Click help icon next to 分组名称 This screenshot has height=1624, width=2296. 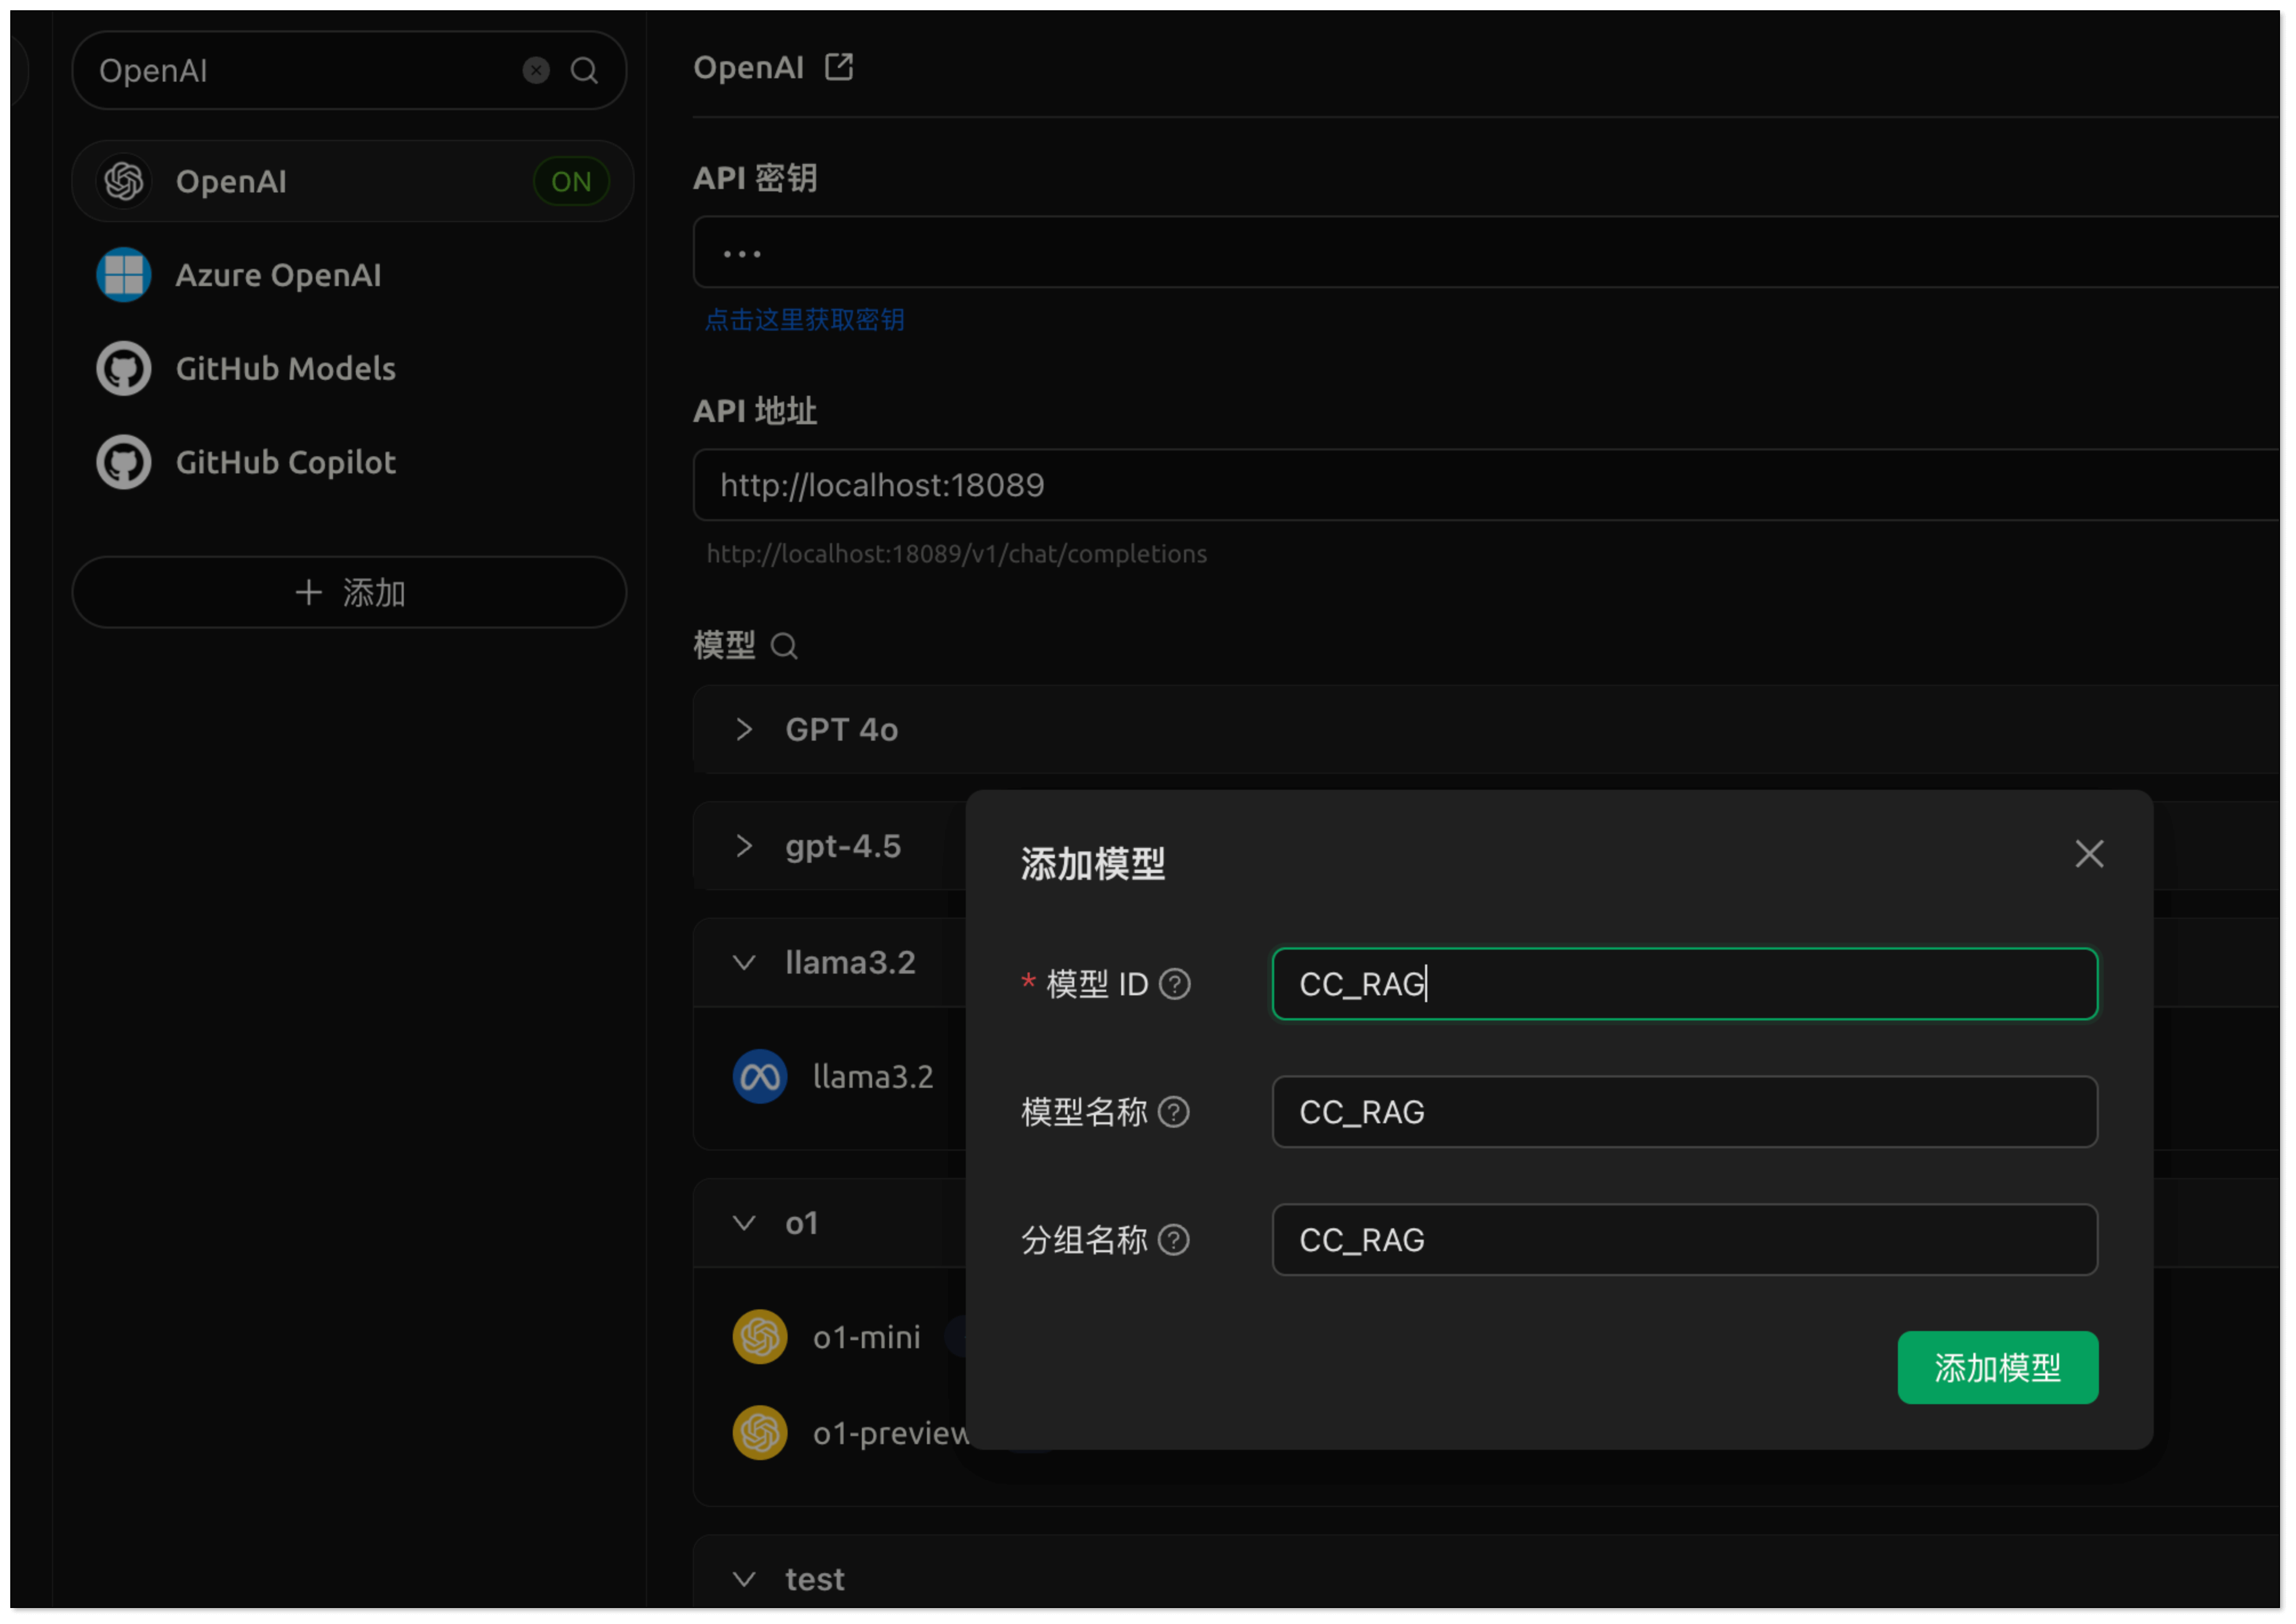click(1173, 1240)
